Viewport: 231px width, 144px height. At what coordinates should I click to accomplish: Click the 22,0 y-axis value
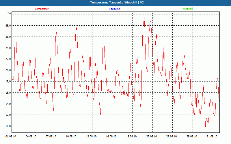click(x=8, y=59)
